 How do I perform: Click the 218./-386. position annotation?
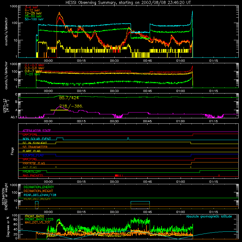click(x=71, y=106)
